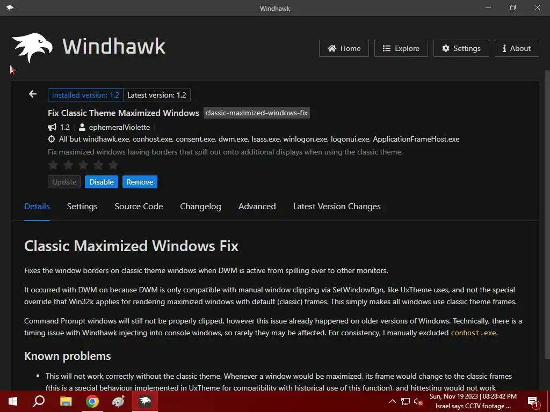Click the conhost.exe code text

click(473, 333)
